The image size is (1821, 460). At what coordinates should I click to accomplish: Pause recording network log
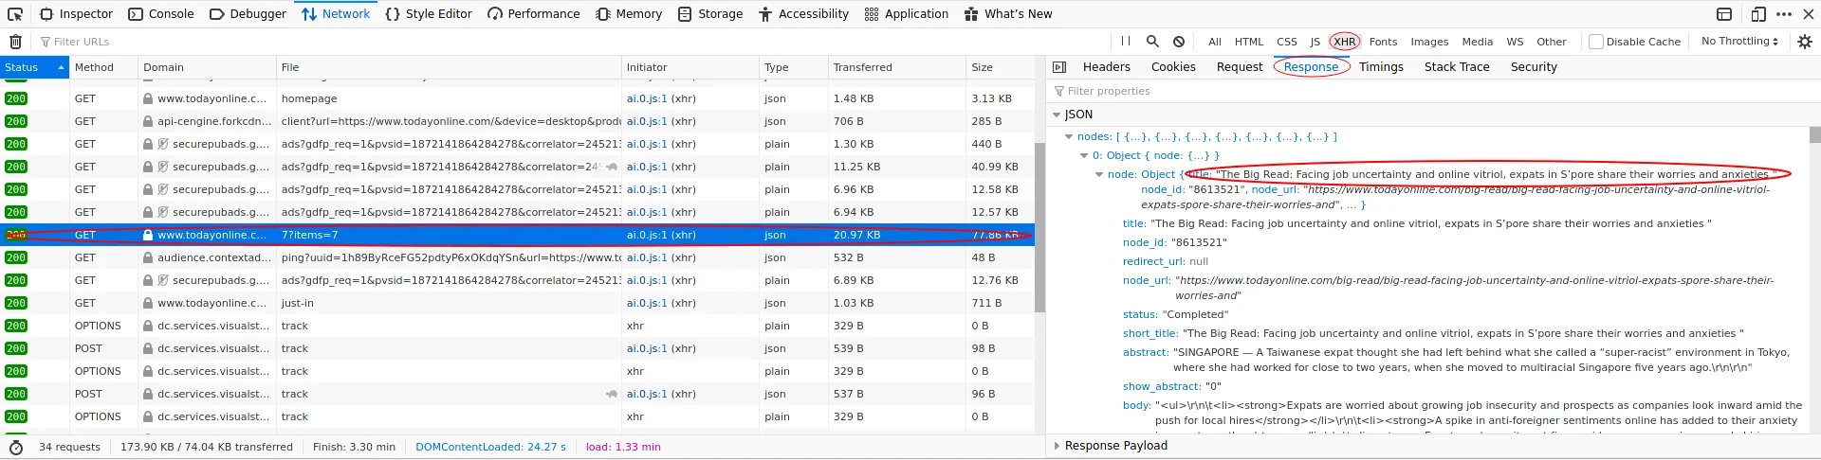tap(1126, 42)
